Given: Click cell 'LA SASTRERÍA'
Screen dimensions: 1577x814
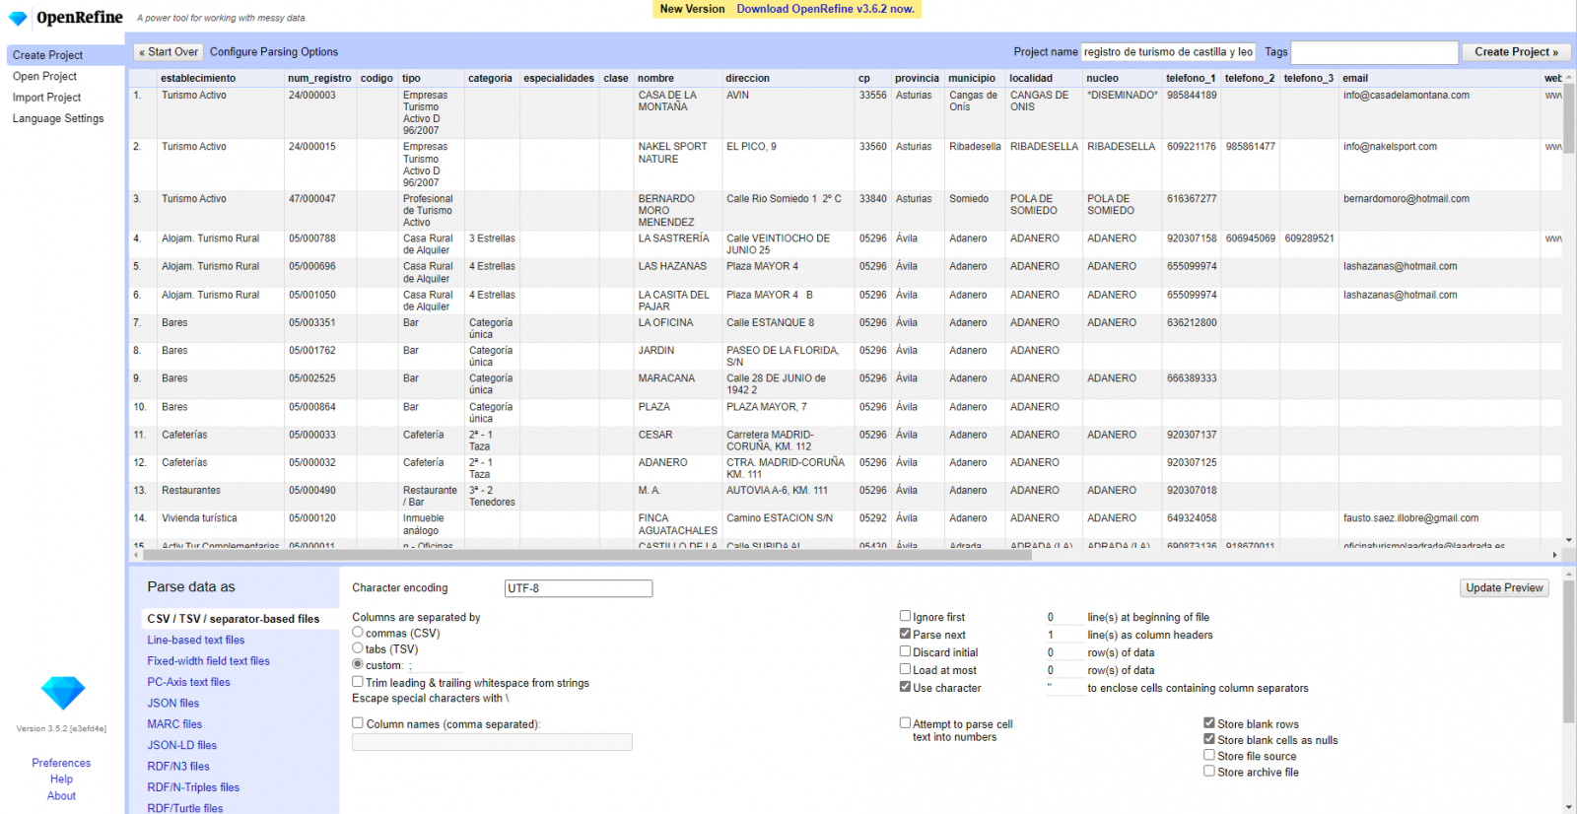Looking at the screenshot, I should [673, 238].
